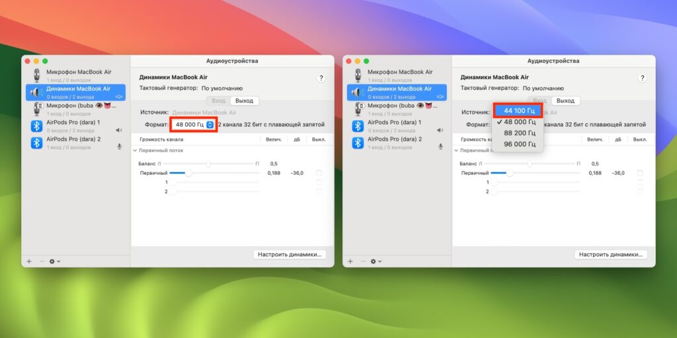
Task: Switch to Выход tab in right window
Action: (566, 101)
